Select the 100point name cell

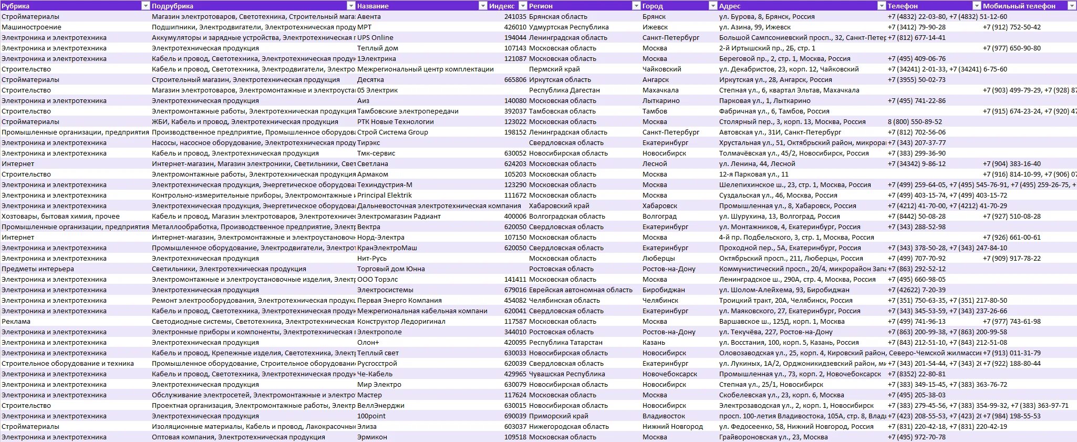[421, 416]
